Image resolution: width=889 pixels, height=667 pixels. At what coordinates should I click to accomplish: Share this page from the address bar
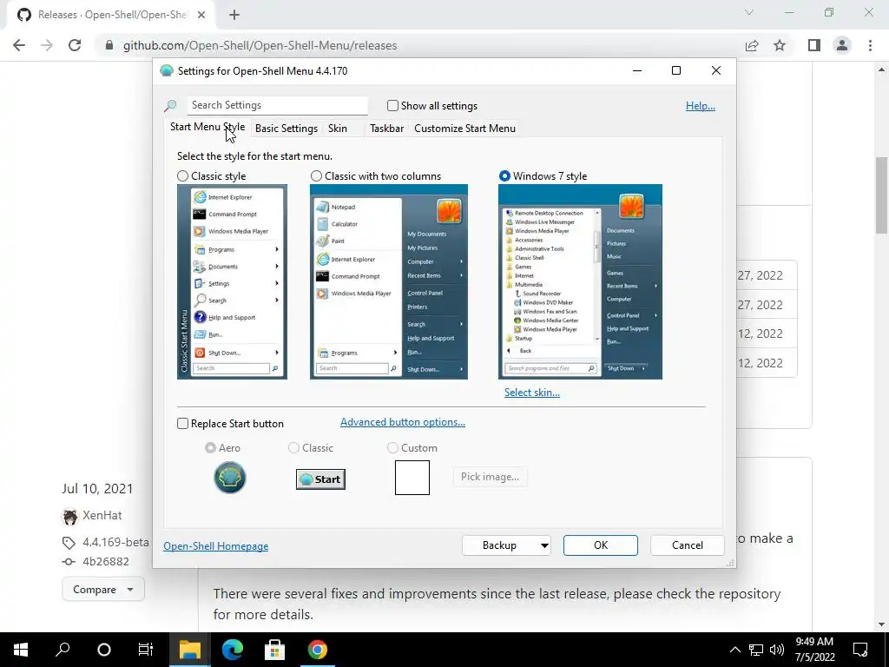click(752, 45)
